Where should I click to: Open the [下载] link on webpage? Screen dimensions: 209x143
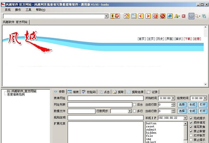[x=187, y=39]
